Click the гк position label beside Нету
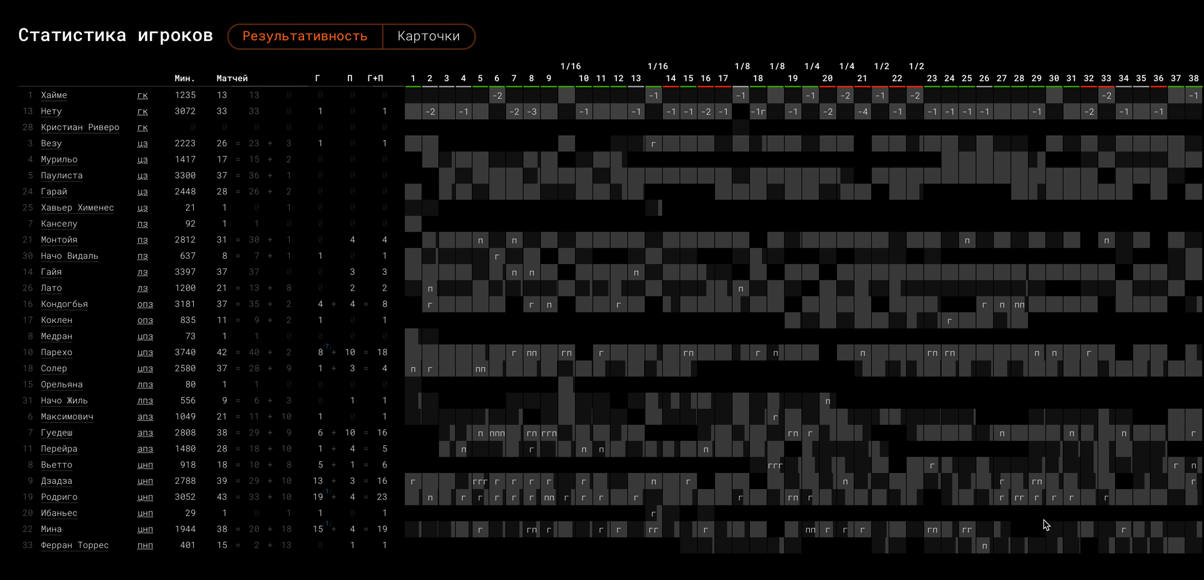This screenshot has width=1204, height=580. tap(143, 111)
